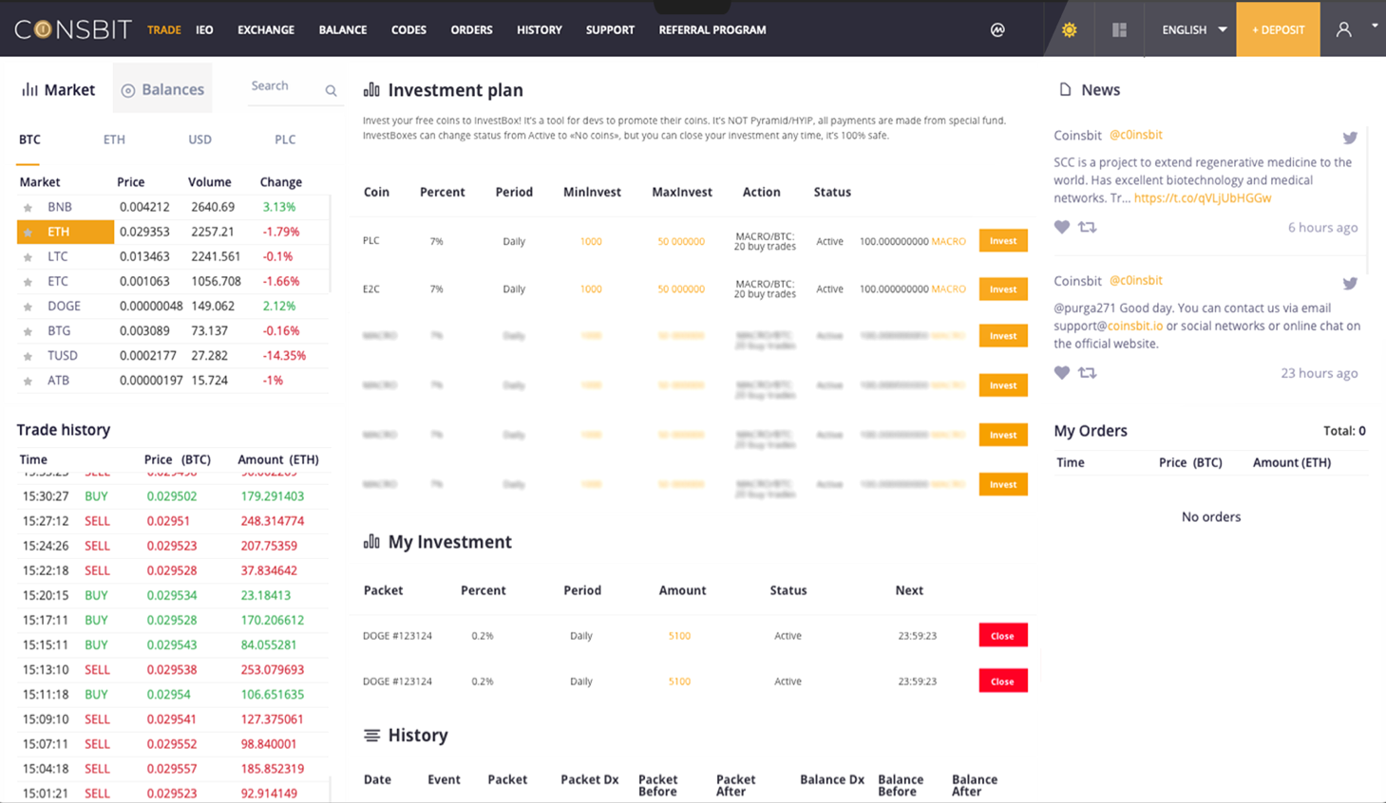Click the + DEPOSIT button
1386x803 pixels.
[x=1278, y=29]
